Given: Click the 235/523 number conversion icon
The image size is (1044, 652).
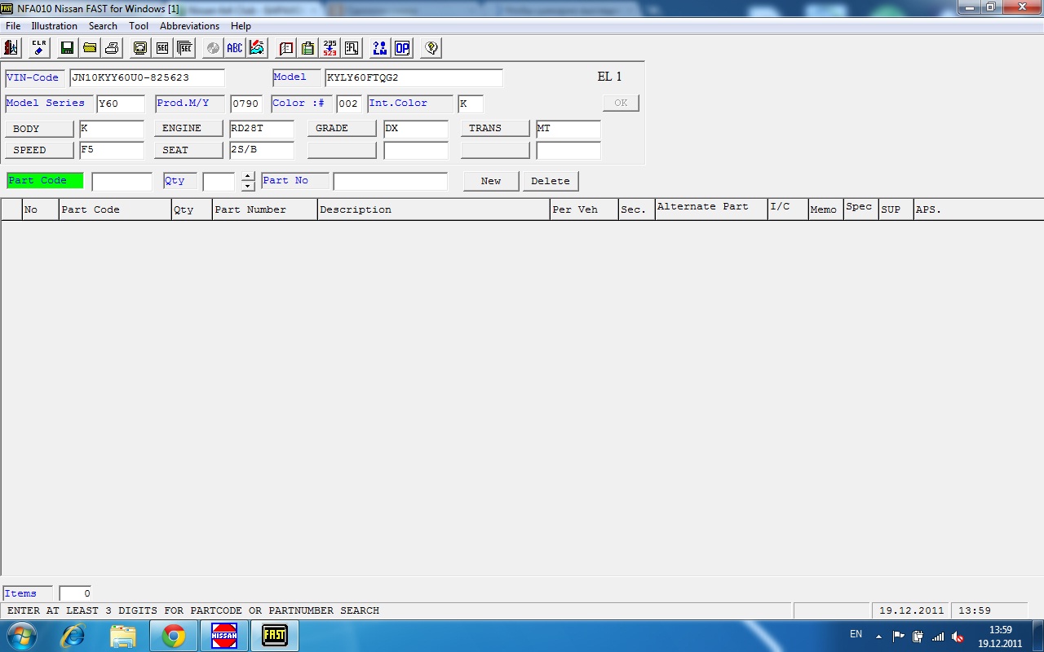Looking at the screenshot, I should [330, 48].
